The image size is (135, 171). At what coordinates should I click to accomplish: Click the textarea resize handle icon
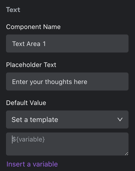coord(126,153)
